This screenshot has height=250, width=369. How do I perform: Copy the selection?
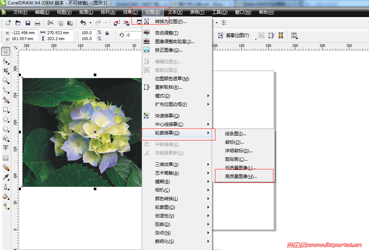click(60, 23)
